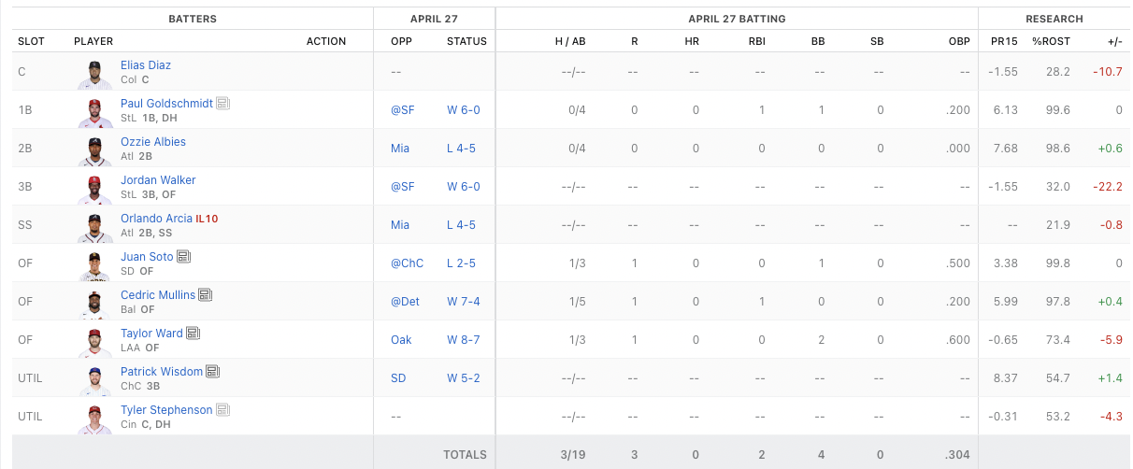Click the OBP column header
The width and height of the screenshot is (1133, 469).
click(958, 41)
